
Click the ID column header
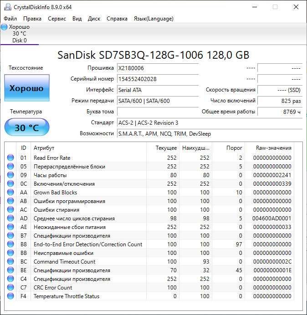coord(24,148)
